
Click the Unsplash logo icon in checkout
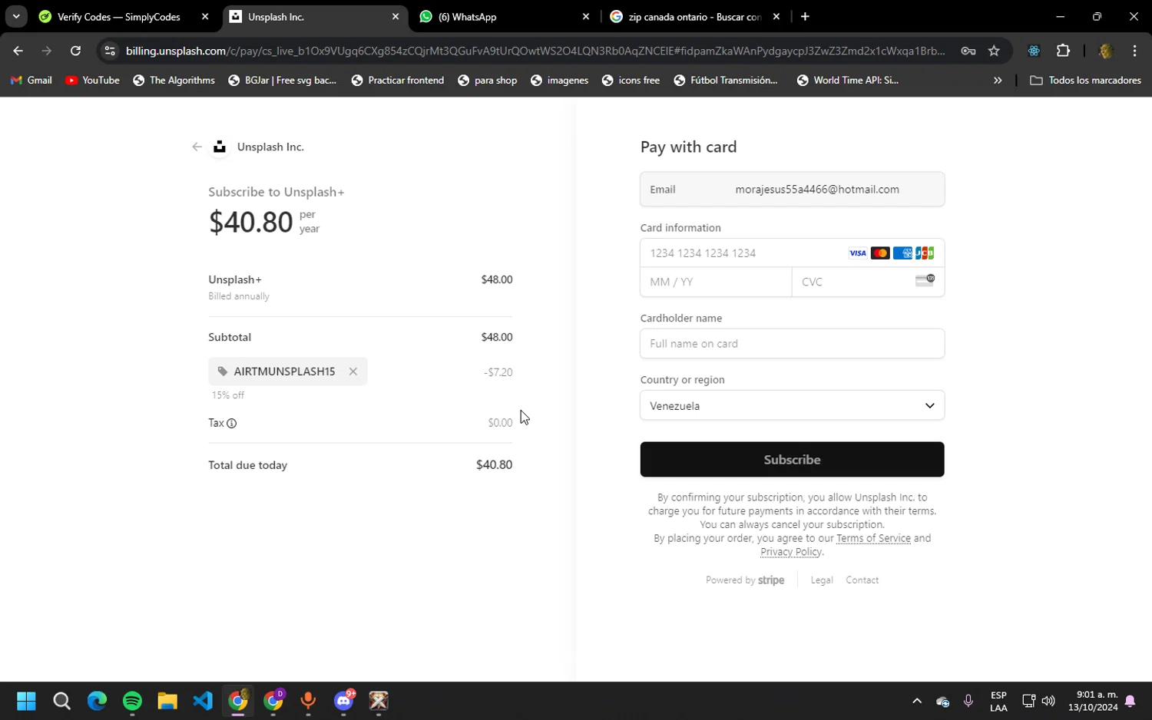click(220, 147)
